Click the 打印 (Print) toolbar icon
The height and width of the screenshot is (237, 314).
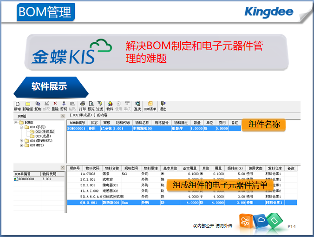[83, 105]
